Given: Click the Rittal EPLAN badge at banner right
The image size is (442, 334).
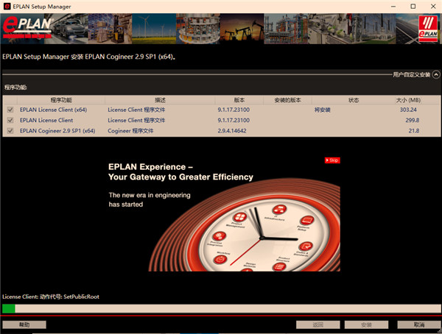Looking at the screenshot, I should point(428,29).
